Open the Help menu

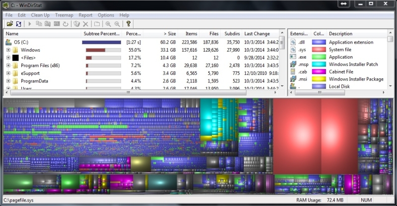(125, 15)
